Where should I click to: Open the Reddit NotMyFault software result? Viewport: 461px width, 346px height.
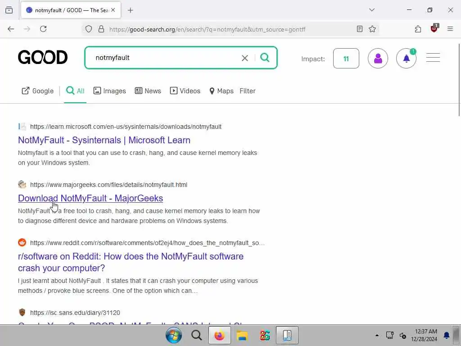tap(131, 262)
